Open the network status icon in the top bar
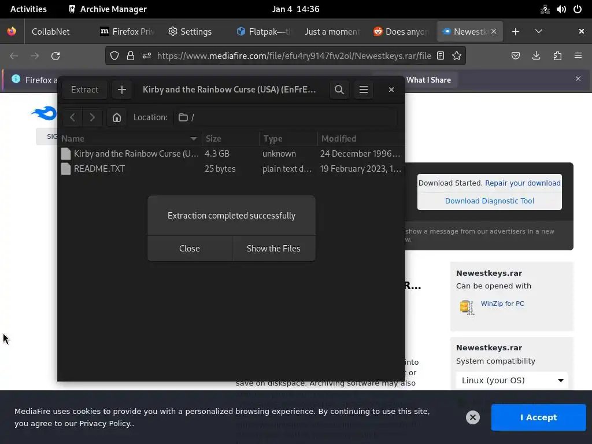Screen dimensions: 592x444 tap(545, 9)
